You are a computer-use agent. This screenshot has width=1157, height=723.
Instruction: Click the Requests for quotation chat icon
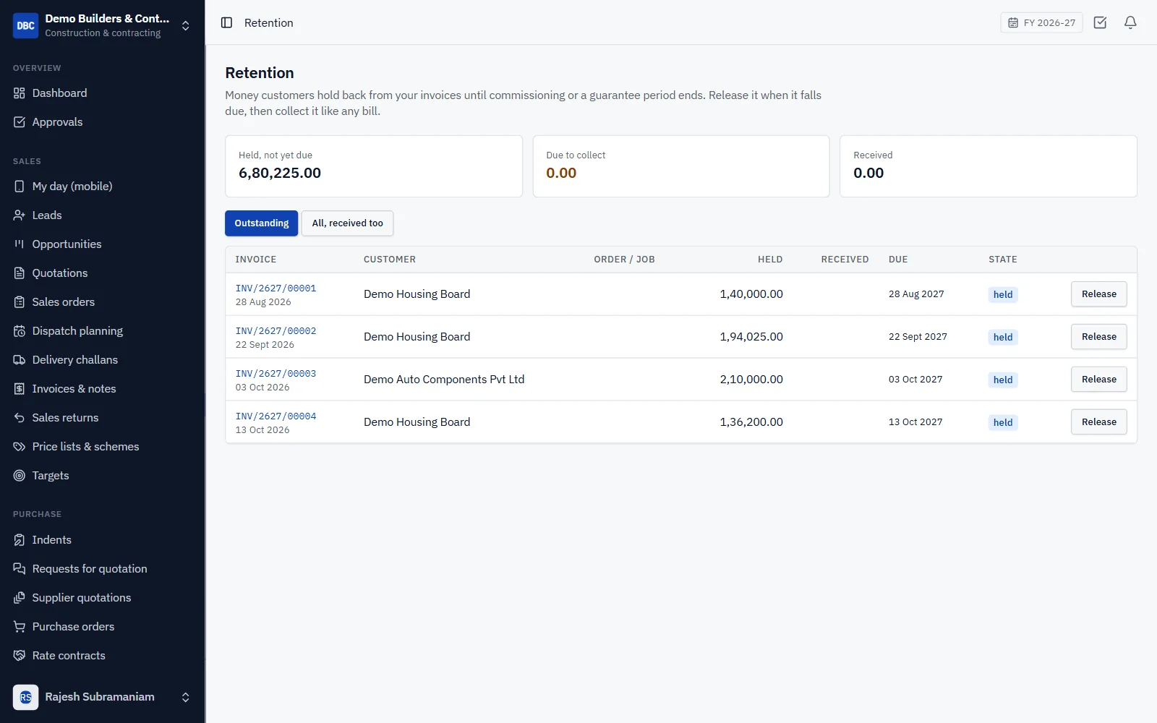point(20,569)
